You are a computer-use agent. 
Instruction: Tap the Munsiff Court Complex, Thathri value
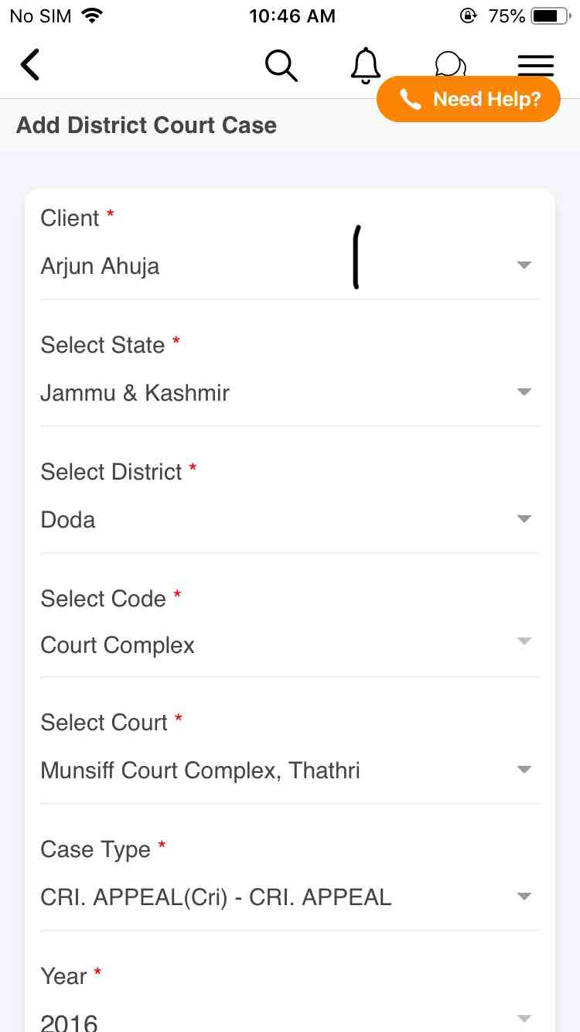coord(200,771)
